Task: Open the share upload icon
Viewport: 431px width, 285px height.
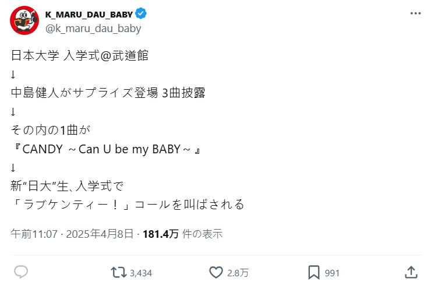Action: (411, 272)
